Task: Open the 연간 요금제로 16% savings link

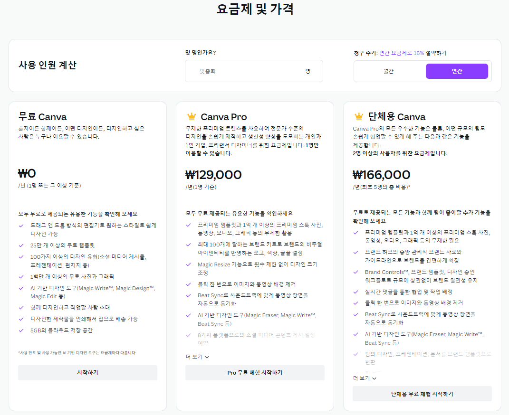Action: [x=402, y=53]
